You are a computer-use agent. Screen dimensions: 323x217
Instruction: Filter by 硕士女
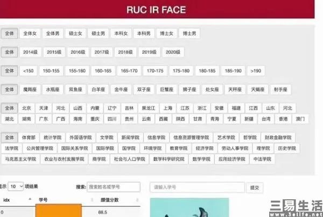(75, 33)
